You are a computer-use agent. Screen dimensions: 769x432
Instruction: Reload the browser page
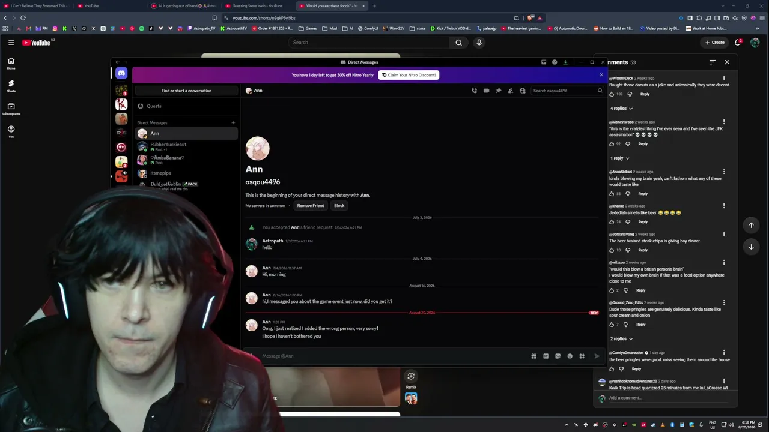[23, 18]
